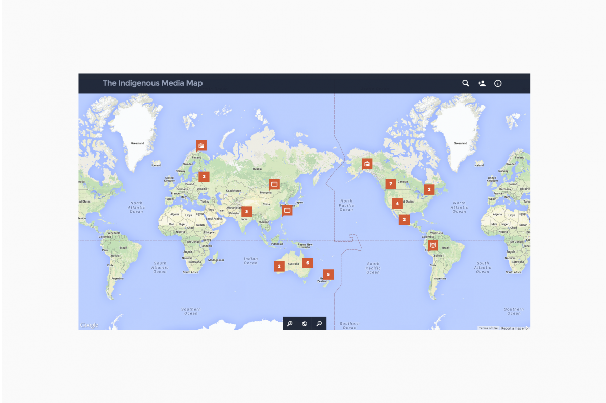This screenshot has width=606, height=403.
Task: Zoom in using the left magnifier button
Action: point(290,324)
